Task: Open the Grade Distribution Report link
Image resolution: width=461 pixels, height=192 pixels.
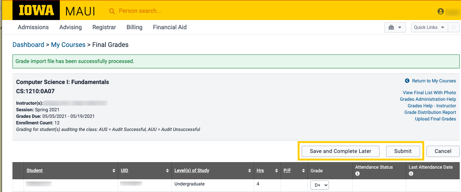Action: pos(430,112)
